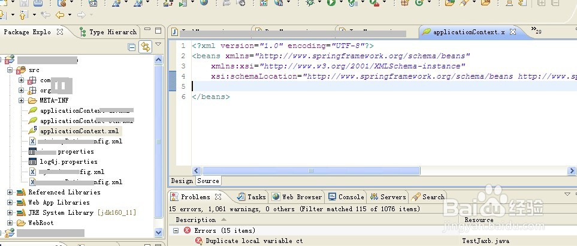Open the Tasks view tab
The width and height of the screenshot is (577, 246).
[x=252, y=197]
